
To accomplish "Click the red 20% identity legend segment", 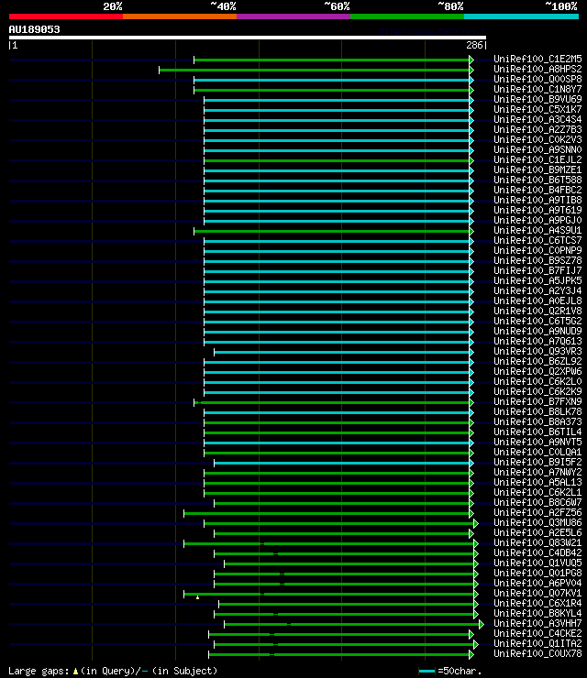I will [x=66, y=16].
